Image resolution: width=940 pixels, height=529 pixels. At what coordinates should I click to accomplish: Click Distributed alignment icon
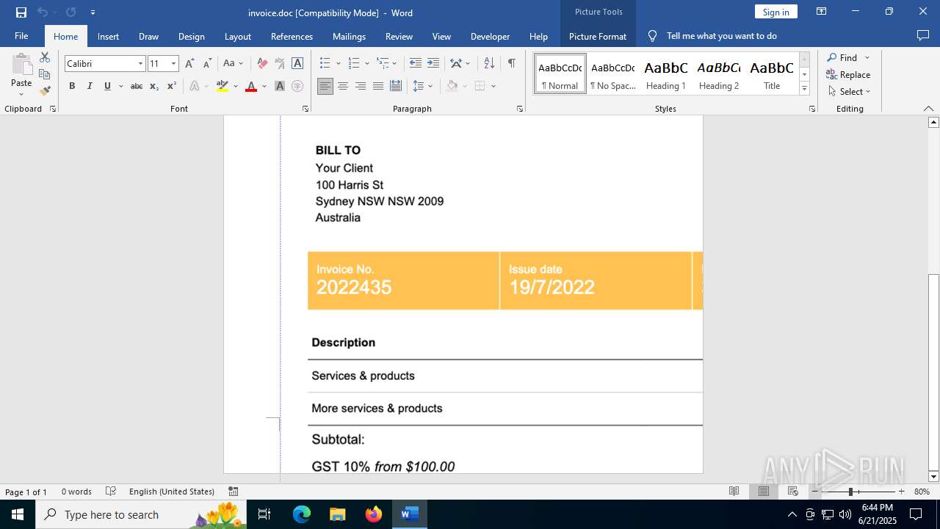pyautogui.click(x=396, y=86)
